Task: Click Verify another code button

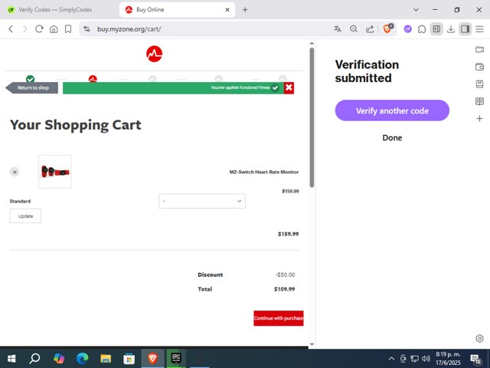Action: click(x=392, y=110)
